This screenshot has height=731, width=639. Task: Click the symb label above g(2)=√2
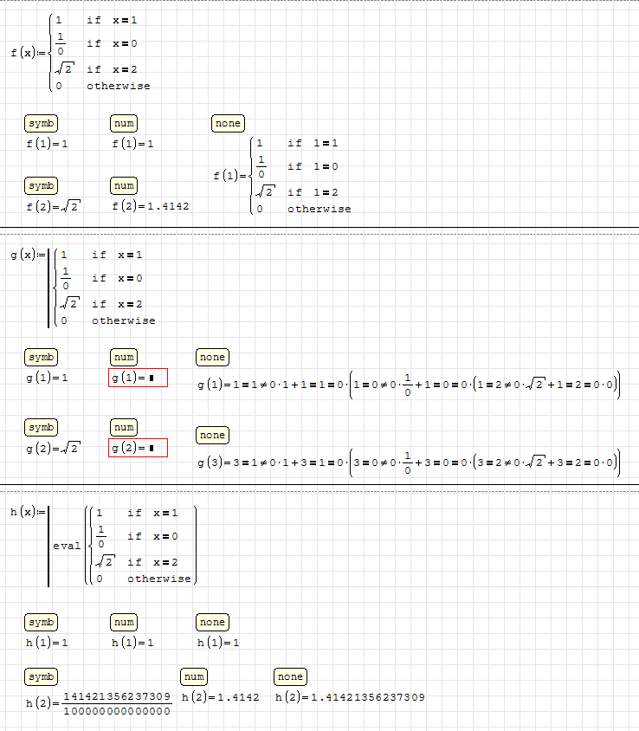42,427
